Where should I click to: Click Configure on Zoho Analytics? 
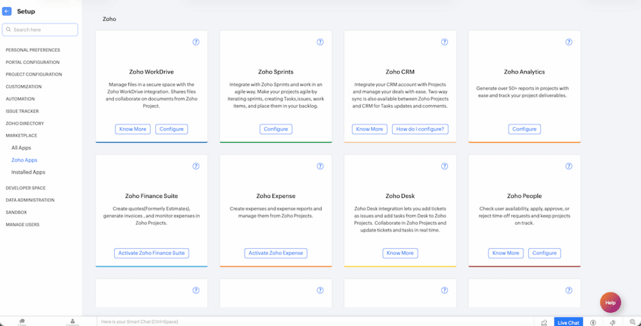point(524,129)
